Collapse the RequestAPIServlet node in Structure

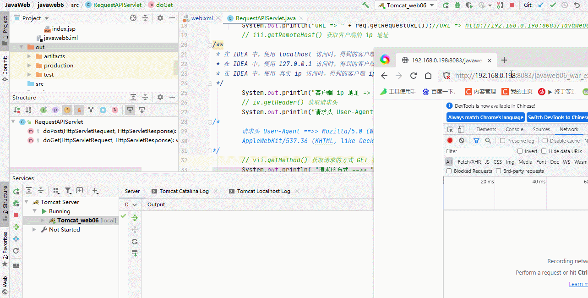click(x=13, y=121)
